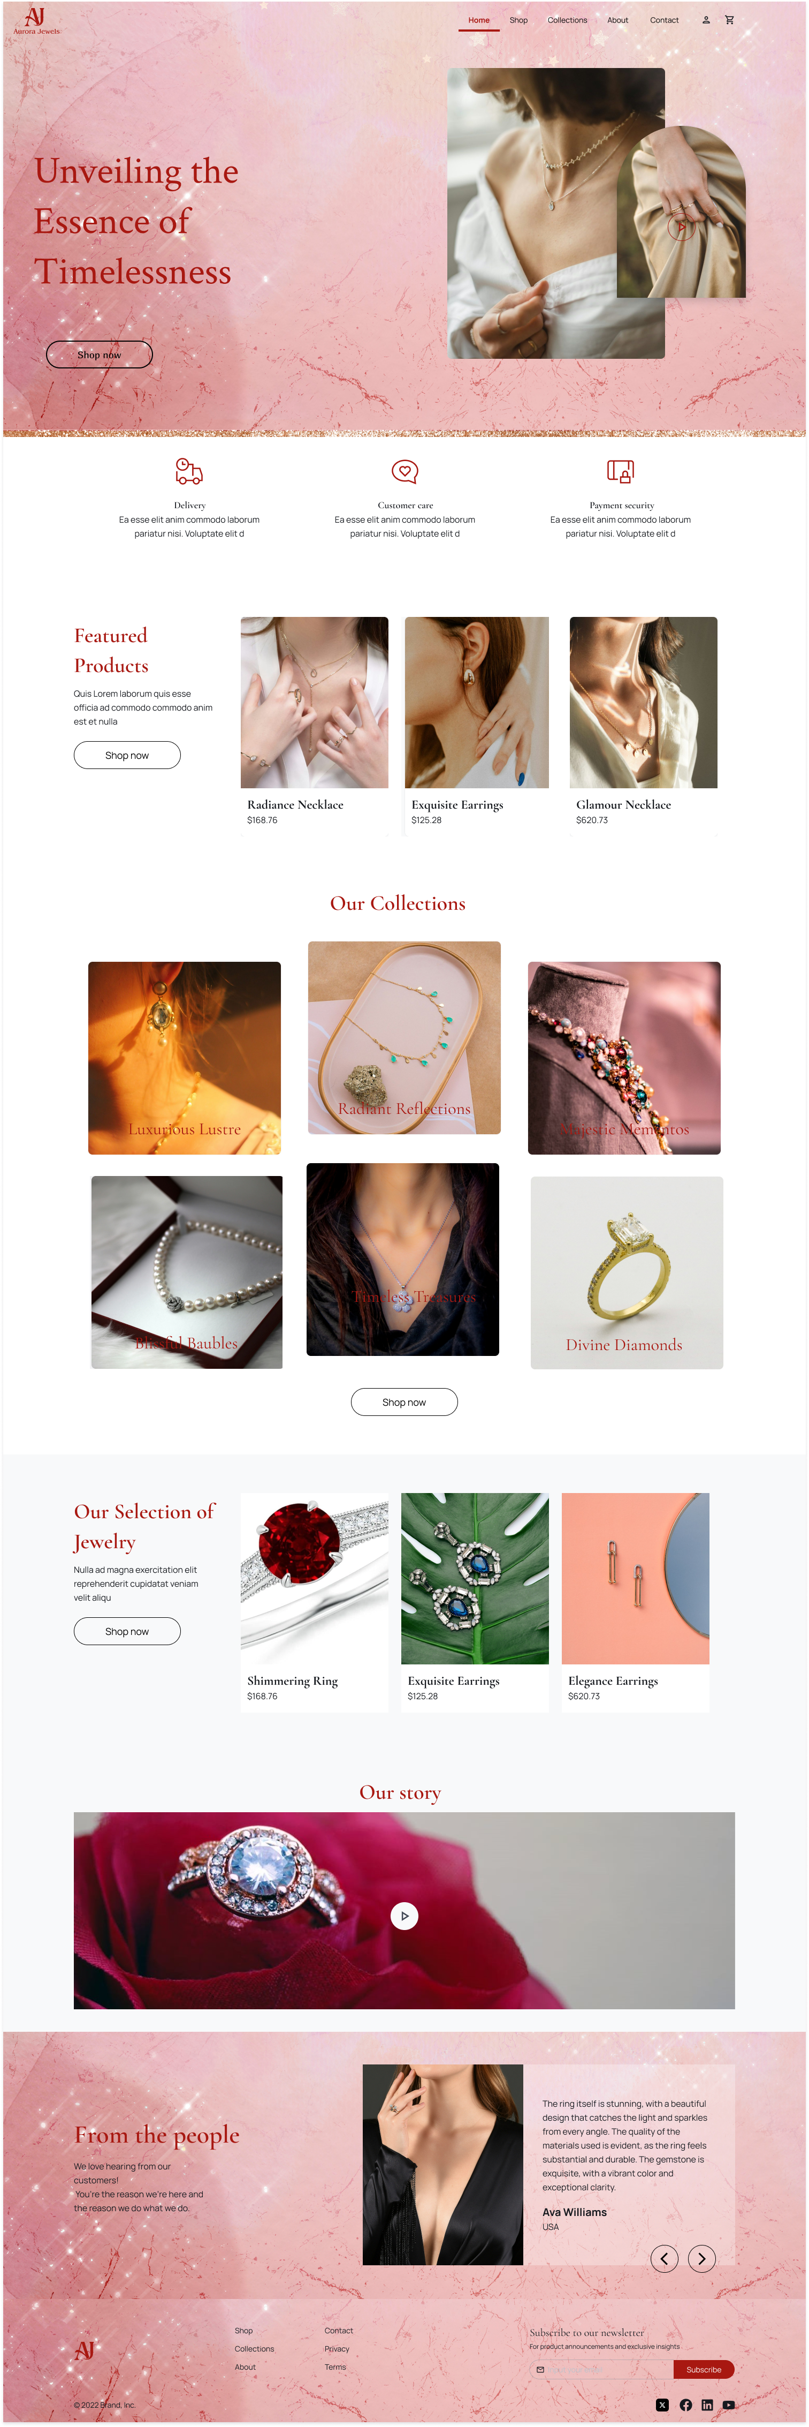Open the Divine Diamonds collection tile
This screenshot has width=809, height=2427.
(627, 1272)
